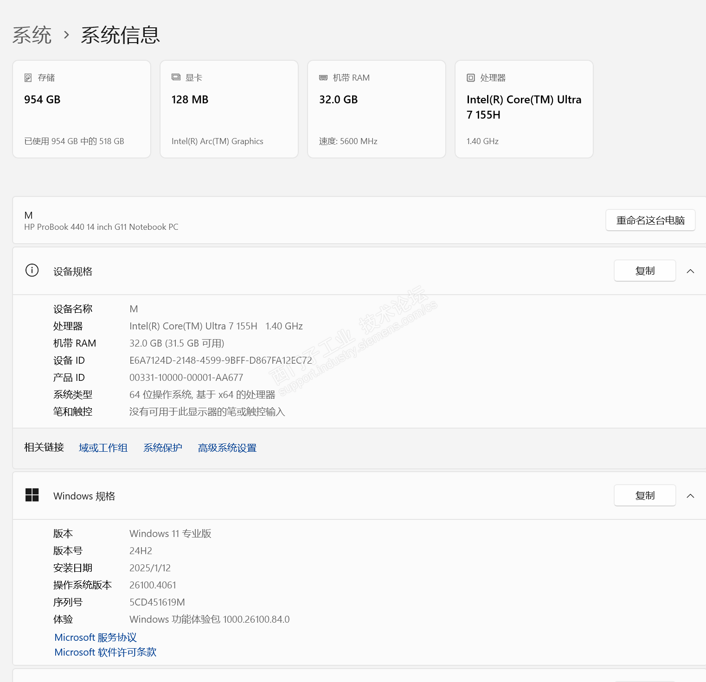Screen dimensions: 706x682
Task: Click the device specifications info icon
Action: point(32,271)
